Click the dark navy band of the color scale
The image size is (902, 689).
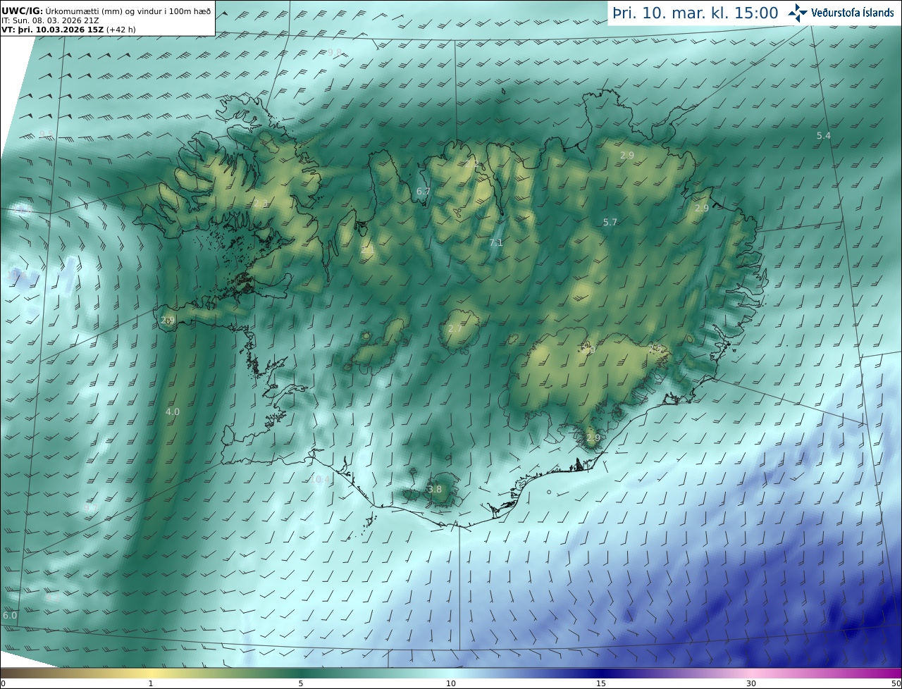(x=601, y=674)
